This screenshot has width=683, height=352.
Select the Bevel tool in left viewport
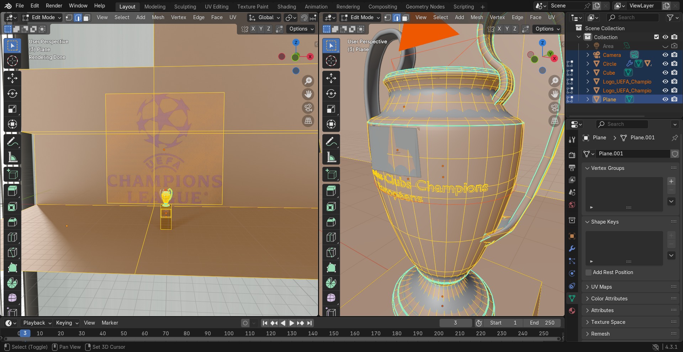coord(12,222)
